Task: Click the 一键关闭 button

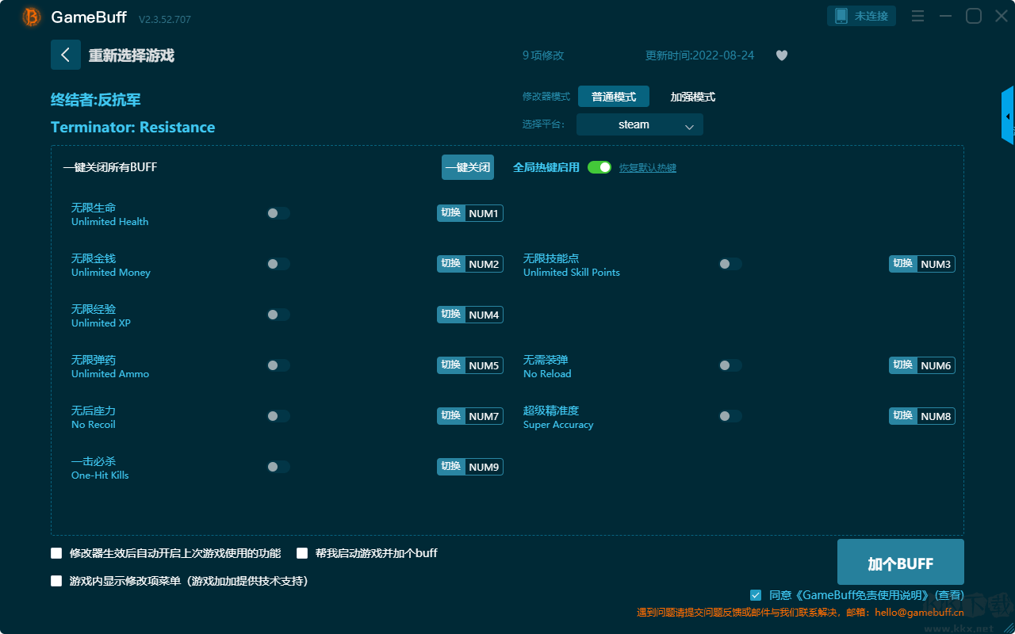Action: (x=468, y=167)
